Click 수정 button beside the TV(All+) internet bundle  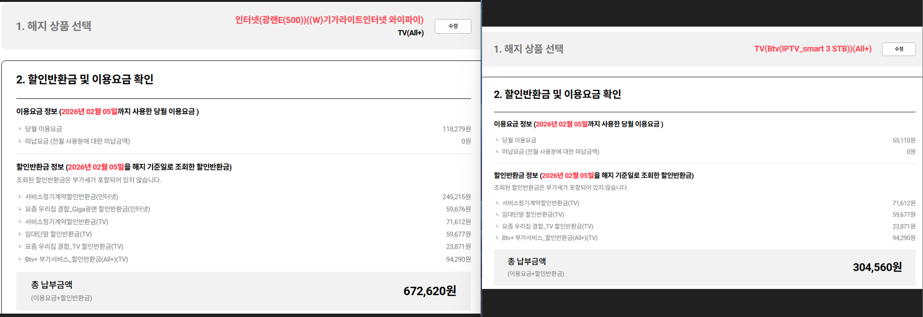click(x=453, y=26)
